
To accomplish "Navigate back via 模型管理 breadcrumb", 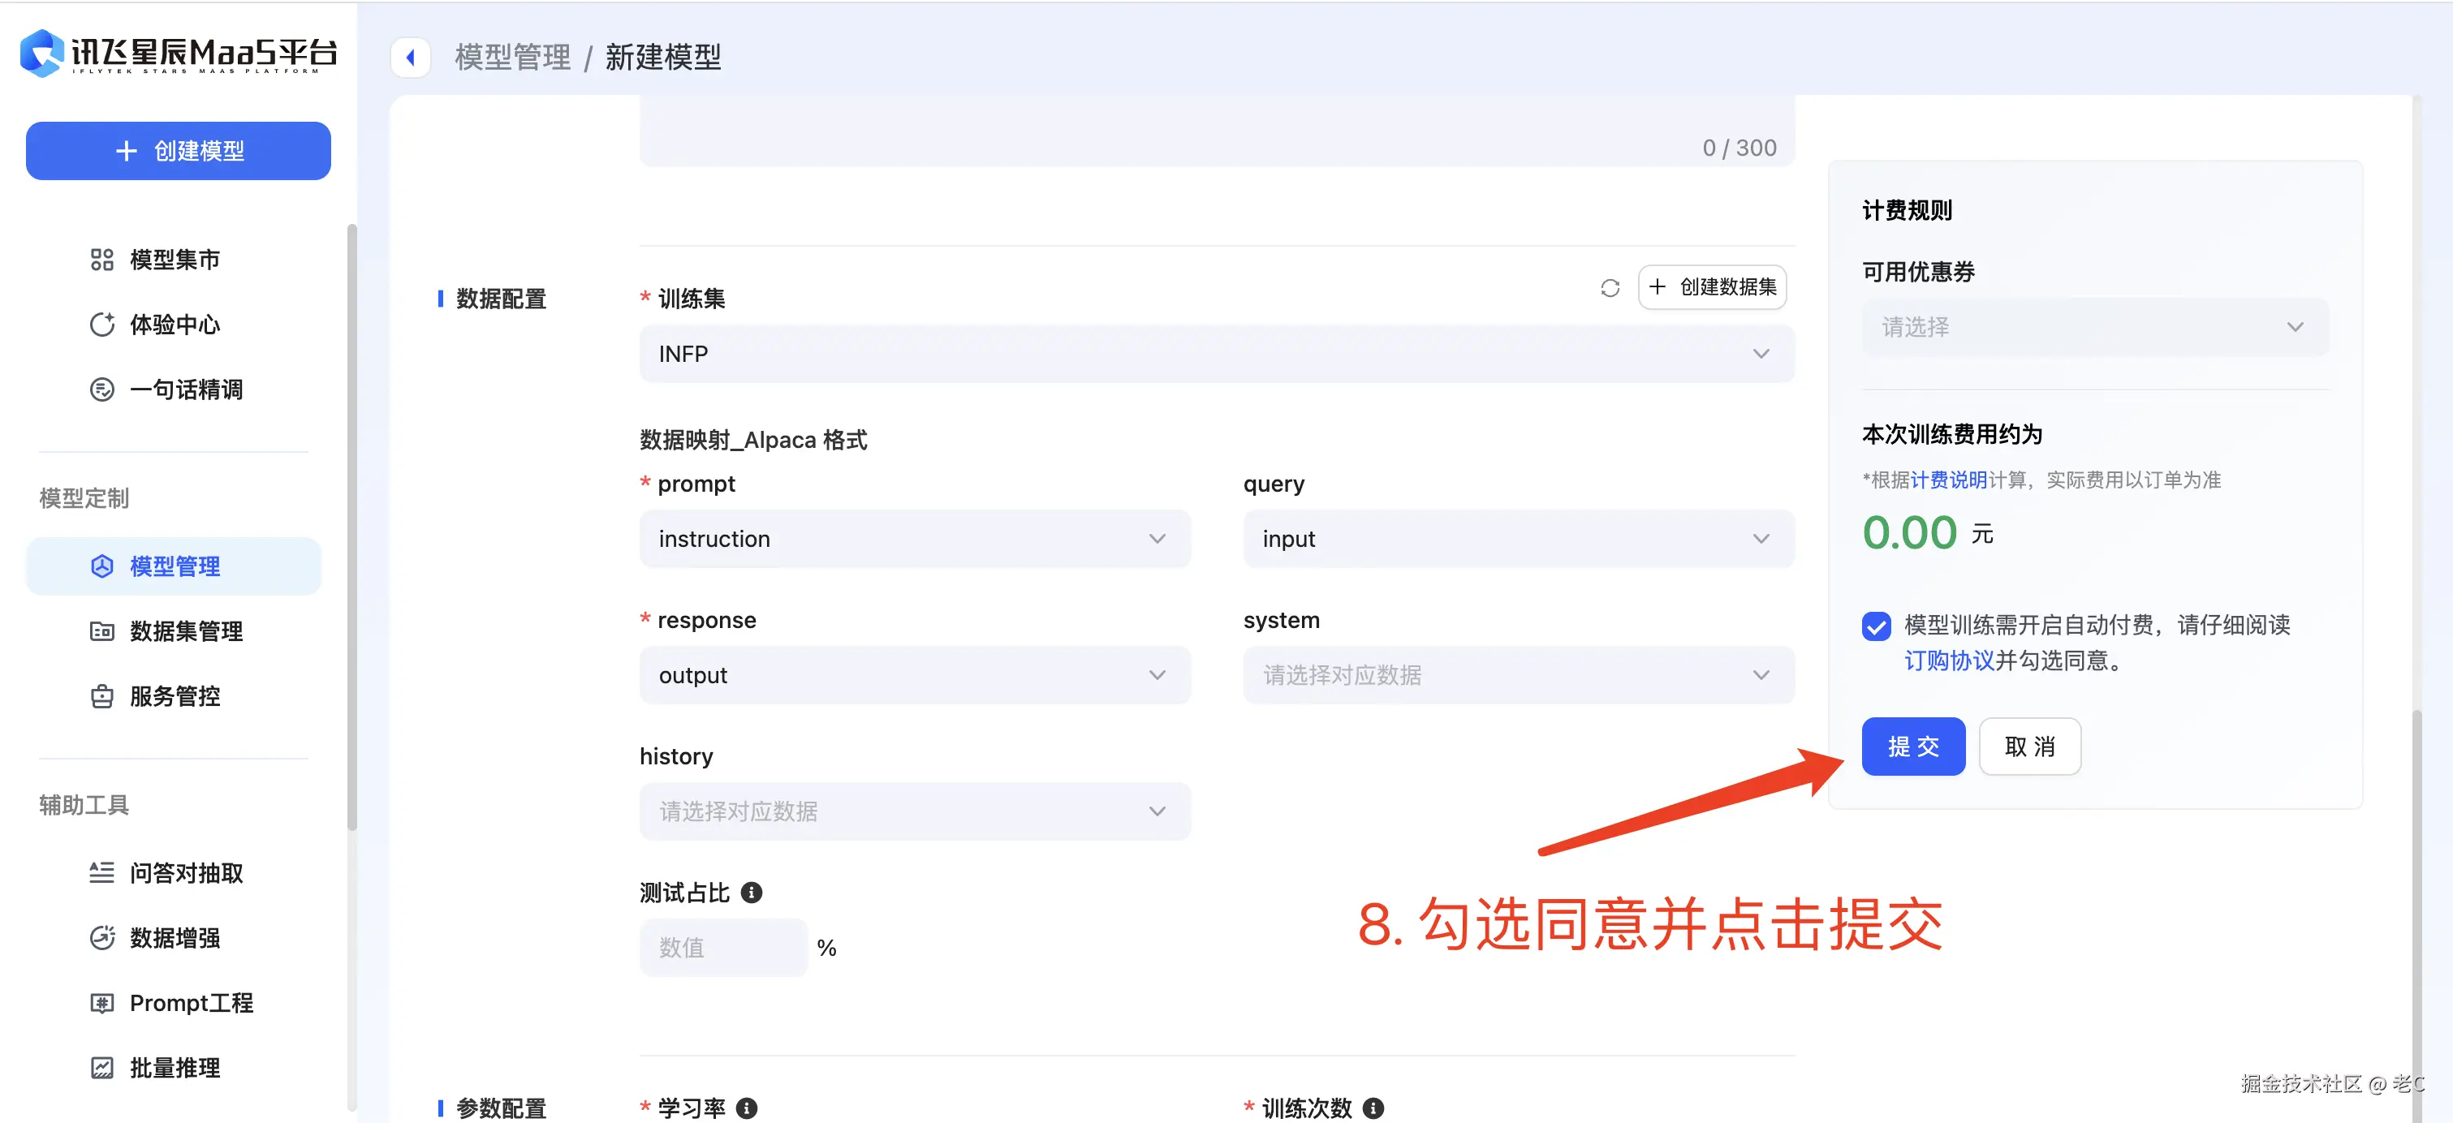I will [x=511, y=56].
